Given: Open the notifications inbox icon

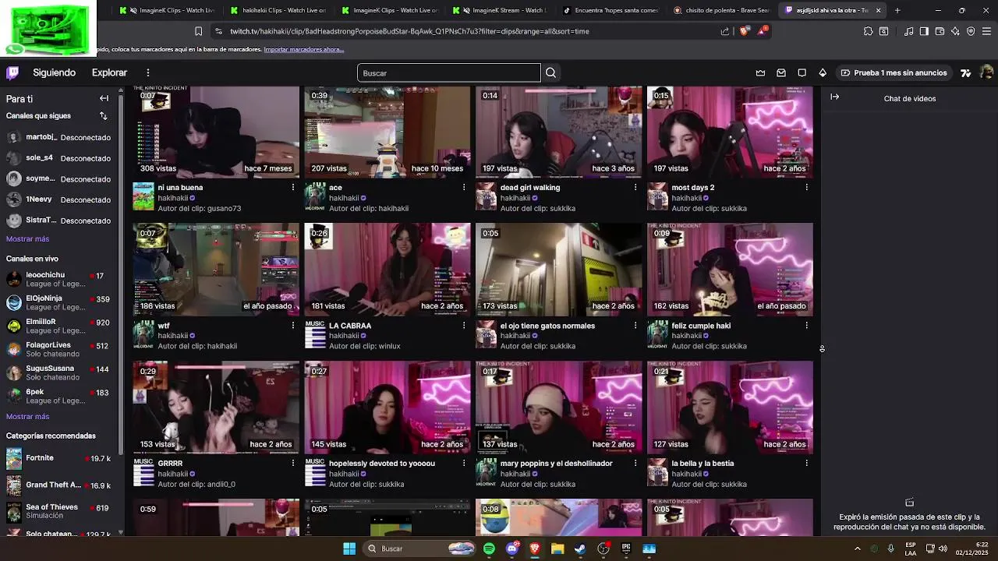Looking at the screenshot, I should (781, 72).
